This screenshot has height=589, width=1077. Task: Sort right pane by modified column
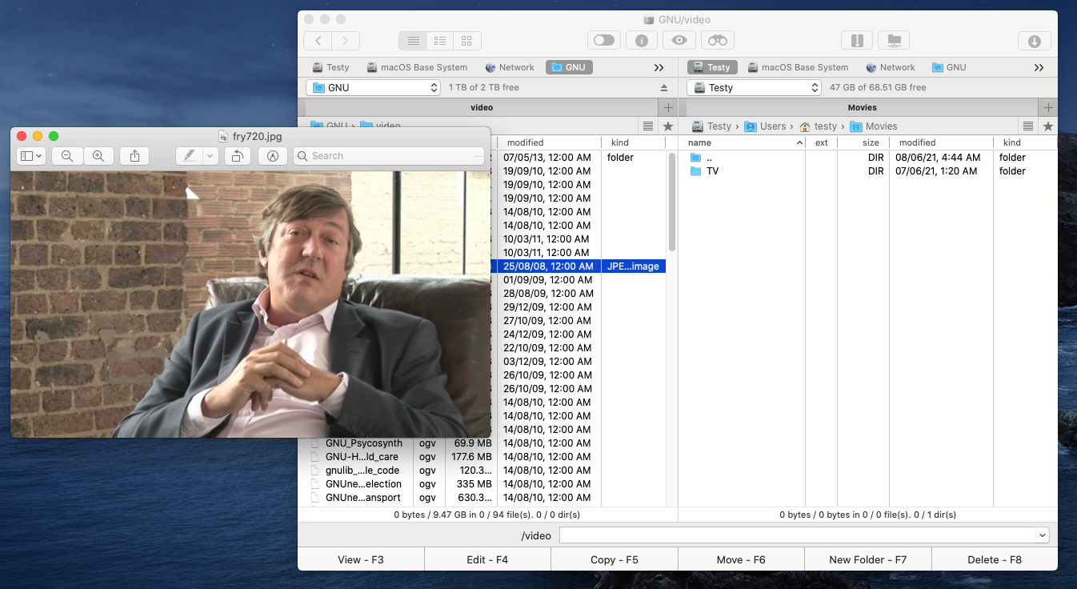point(941,142)
